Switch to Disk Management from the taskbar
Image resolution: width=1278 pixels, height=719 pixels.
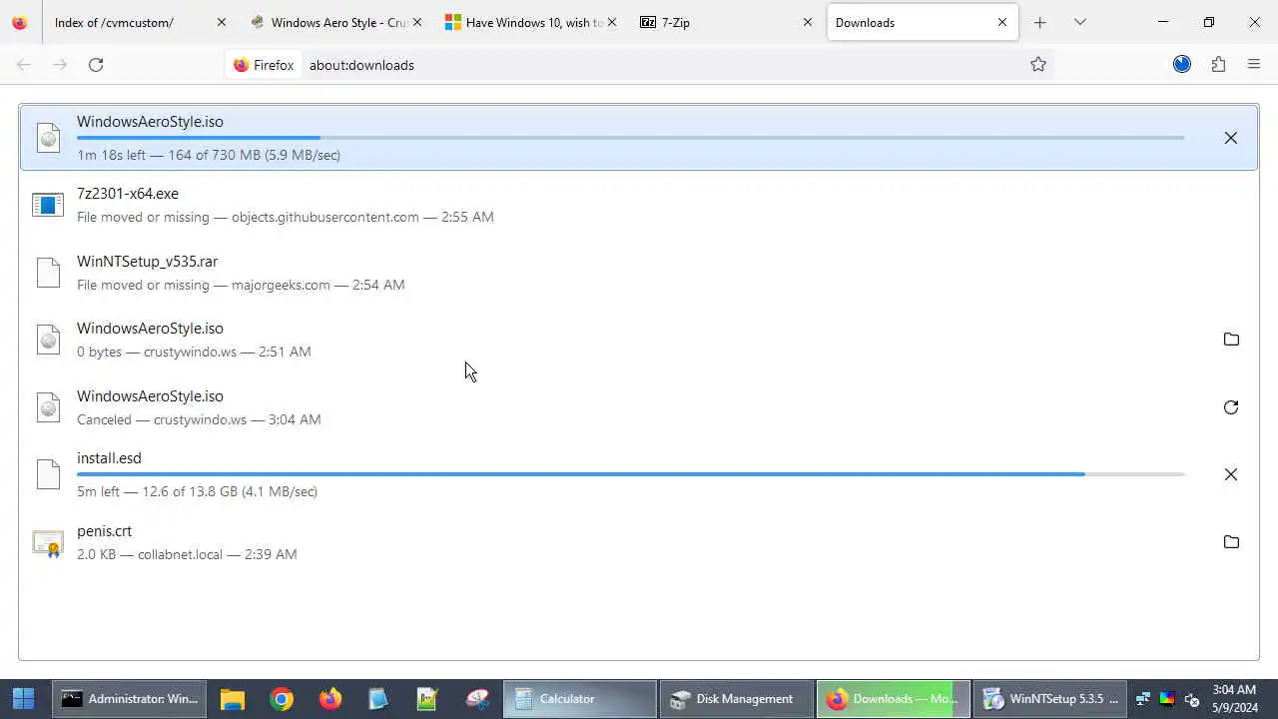(x=736, y=699)
